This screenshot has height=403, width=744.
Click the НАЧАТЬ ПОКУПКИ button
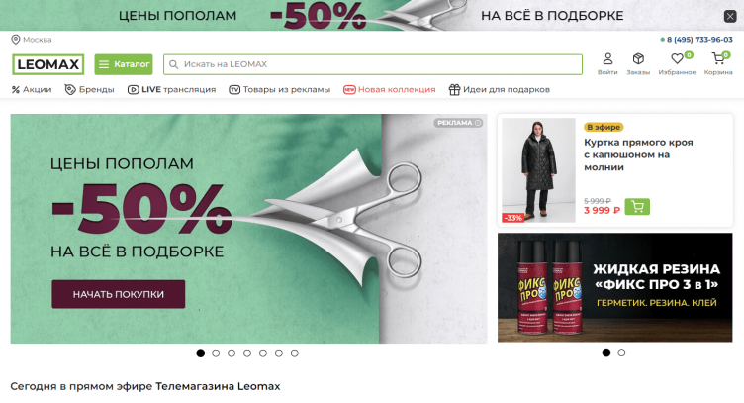pyautogui.click(x=119, y=294)
